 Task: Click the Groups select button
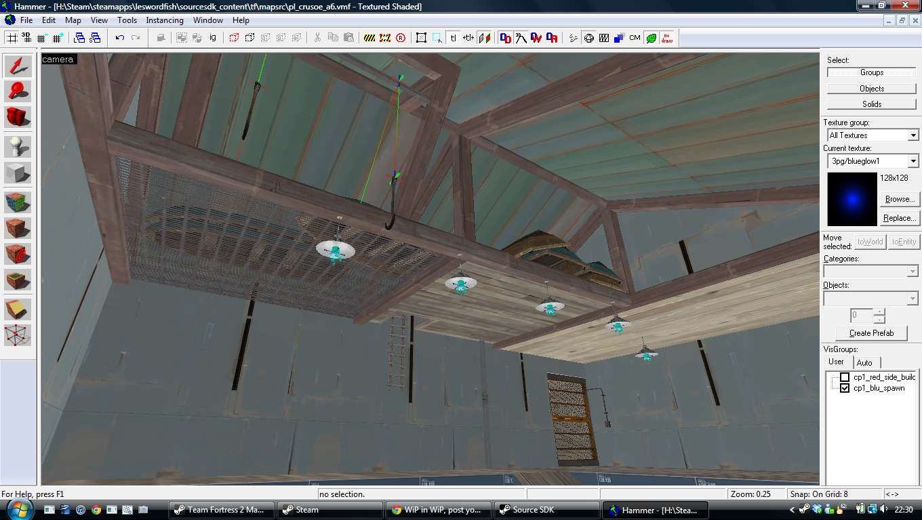[x=871, y=72]
